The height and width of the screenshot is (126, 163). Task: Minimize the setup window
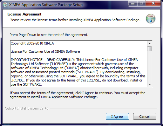(133, 3)
